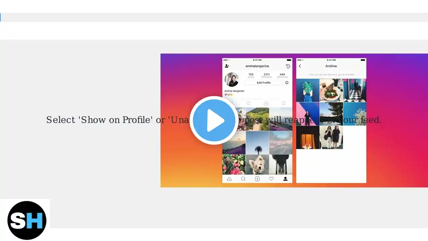This screenshot has width=428, height=241.
Task: Open archived food plate photo
Action: coord(331,90)
